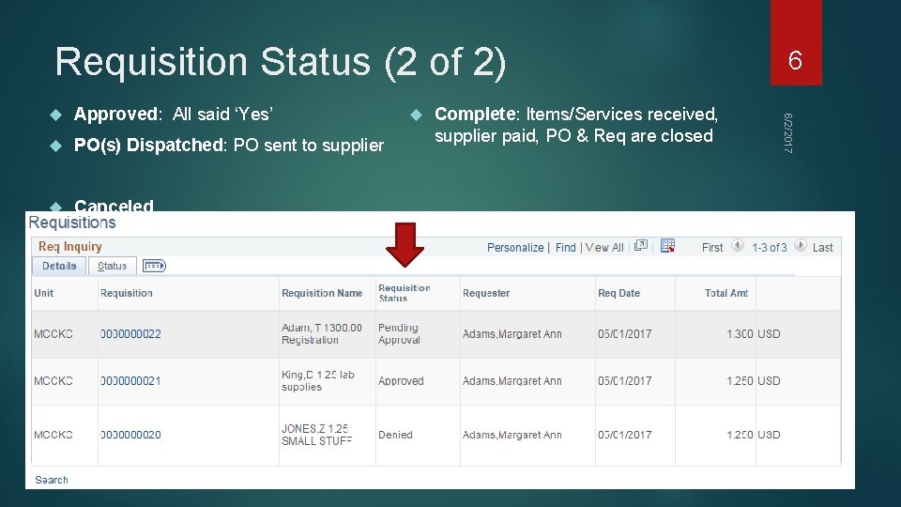
Task: Click the show all columns icon beside Status tab
Action: [154, 266]
